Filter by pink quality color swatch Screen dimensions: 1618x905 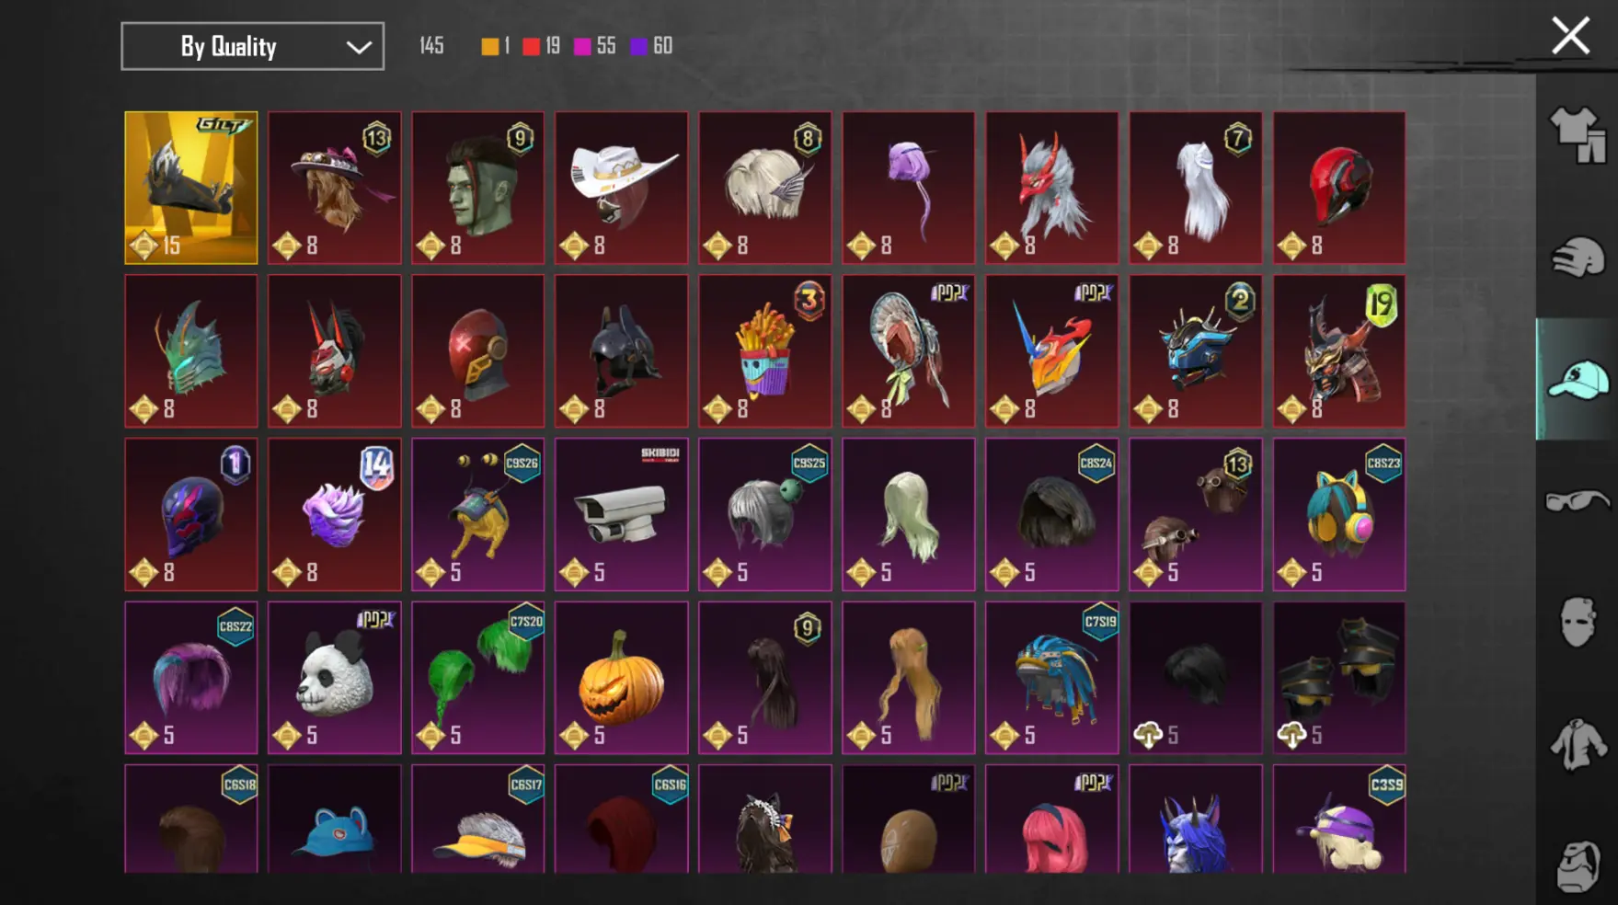point(582,46)
